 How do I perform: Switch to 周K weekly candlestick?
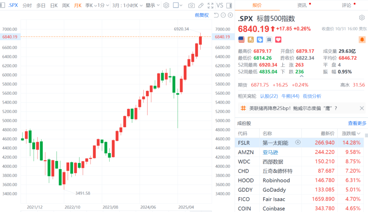click(x=66, y=5)
